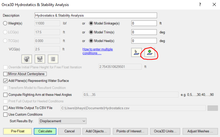Image resolution: width=220 pixels, height=137 pixels.
Task: Click the first weight icon button below VCG
Action: tap(27, 59)
